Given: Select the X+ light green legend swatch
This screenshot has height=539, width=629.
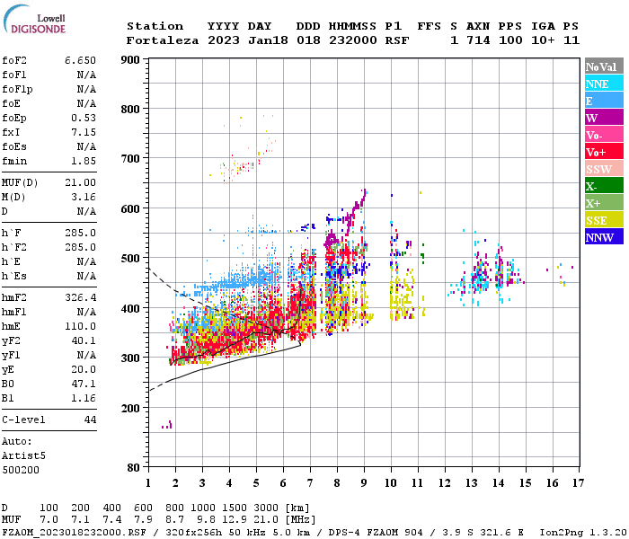Looking at the screenshot, I should 604,202.
